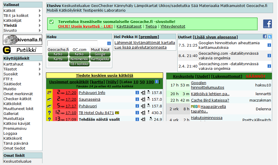Click the small Facebook icon in Uutiset header
This screenshot has width=278, height=165.
tap(265, 37)
